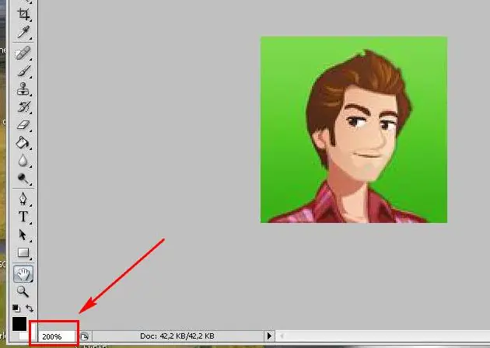Open the status bar options arrow menu
The height and width of the screenshot is (348, 490).
click(269, 336)
